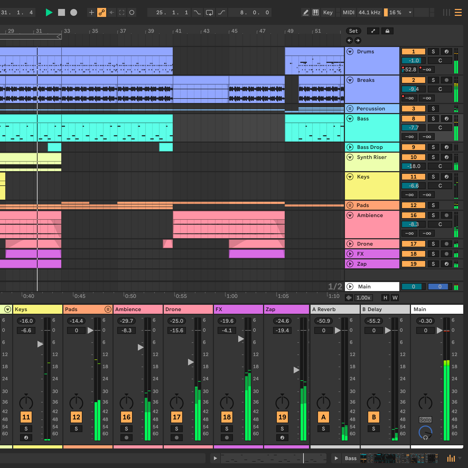Click the Arrangement Record icon

coord(73,12)
